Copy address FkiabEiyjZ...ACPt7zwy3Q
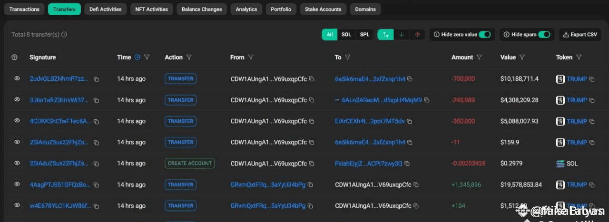 pos(407,164)
